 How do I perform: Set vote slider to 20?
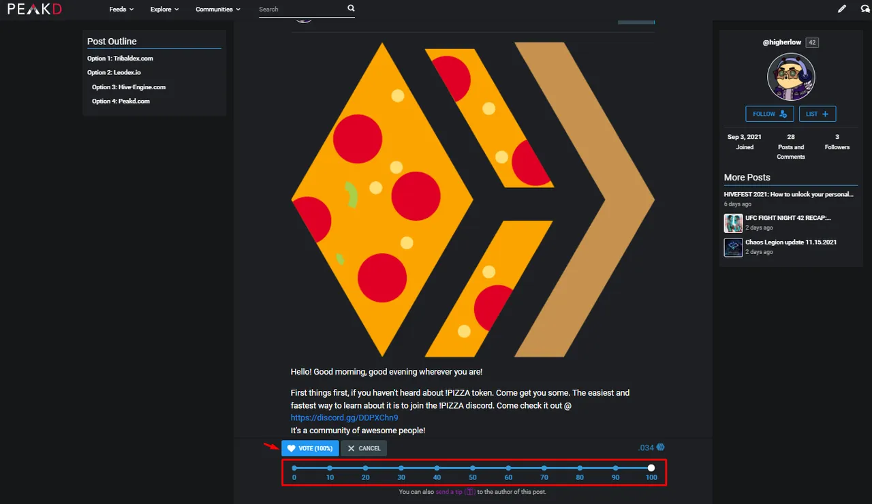coord(366,468)
